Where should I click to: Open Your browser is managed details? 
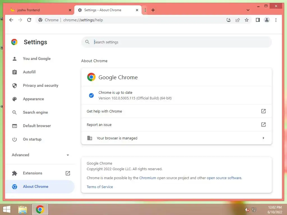click(177, 138)
